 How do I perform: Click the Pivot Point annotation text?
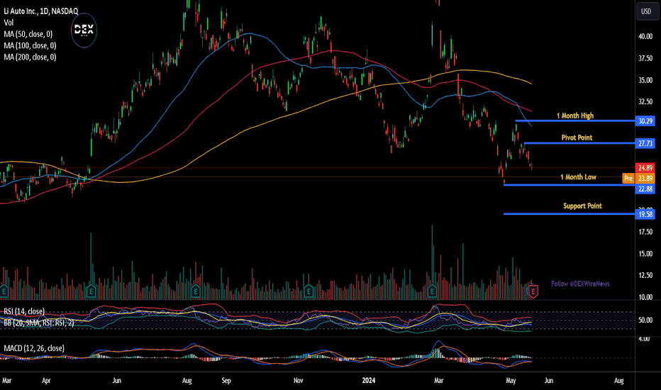[x=577, y=138]
